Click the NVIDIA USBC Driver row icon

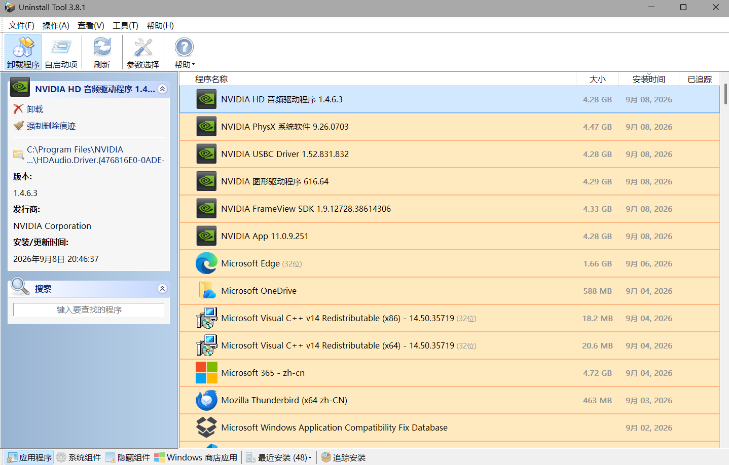pos(206,154)
